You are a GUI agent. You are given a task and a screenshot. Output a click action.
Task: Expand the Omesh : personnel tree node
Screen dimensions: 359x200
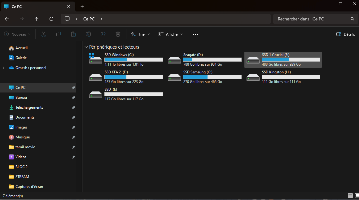(4, 68)
